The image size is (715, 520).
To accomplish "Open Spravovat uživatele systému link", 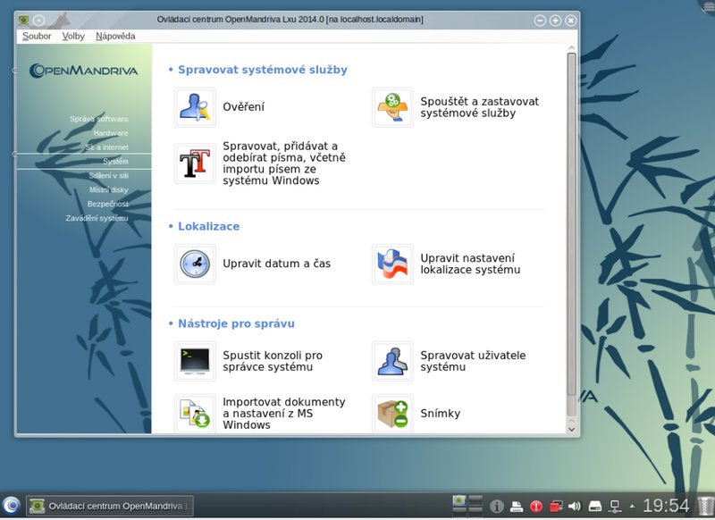I will pyautogui.click(x=473, y=361).
